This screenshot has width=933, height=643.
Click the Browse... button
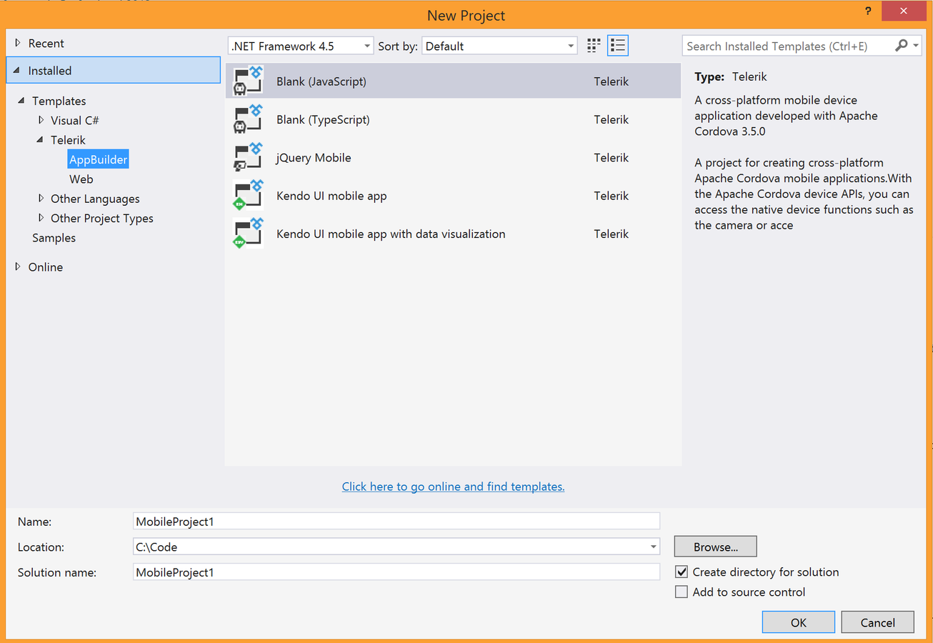click(x=715, y=547)
